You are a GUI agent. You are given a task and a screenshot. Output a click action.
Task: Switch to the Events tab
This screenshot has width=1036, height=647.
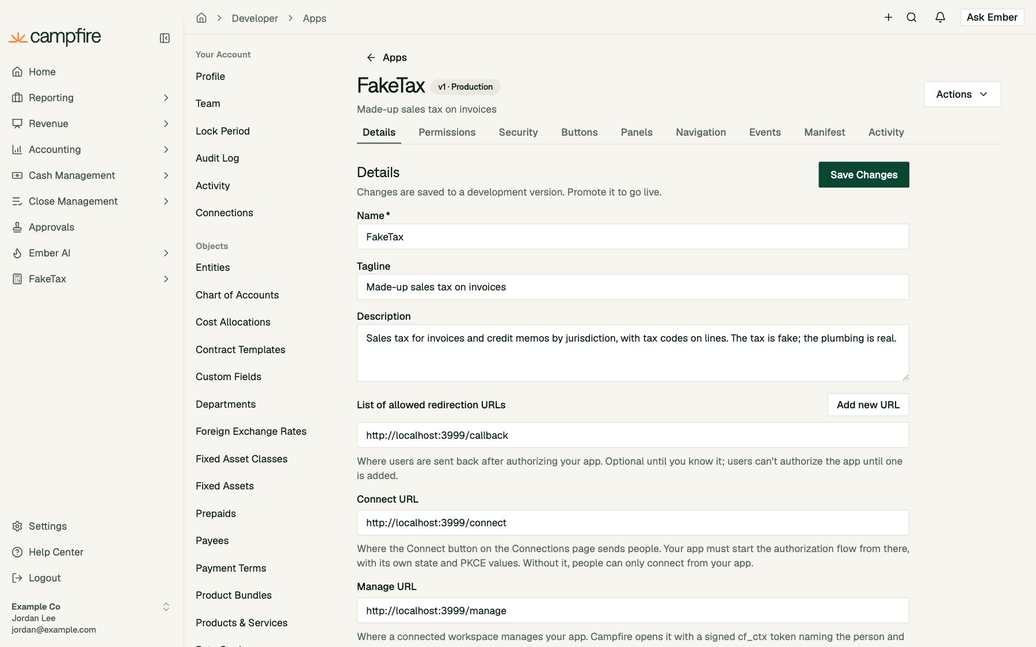765,132
